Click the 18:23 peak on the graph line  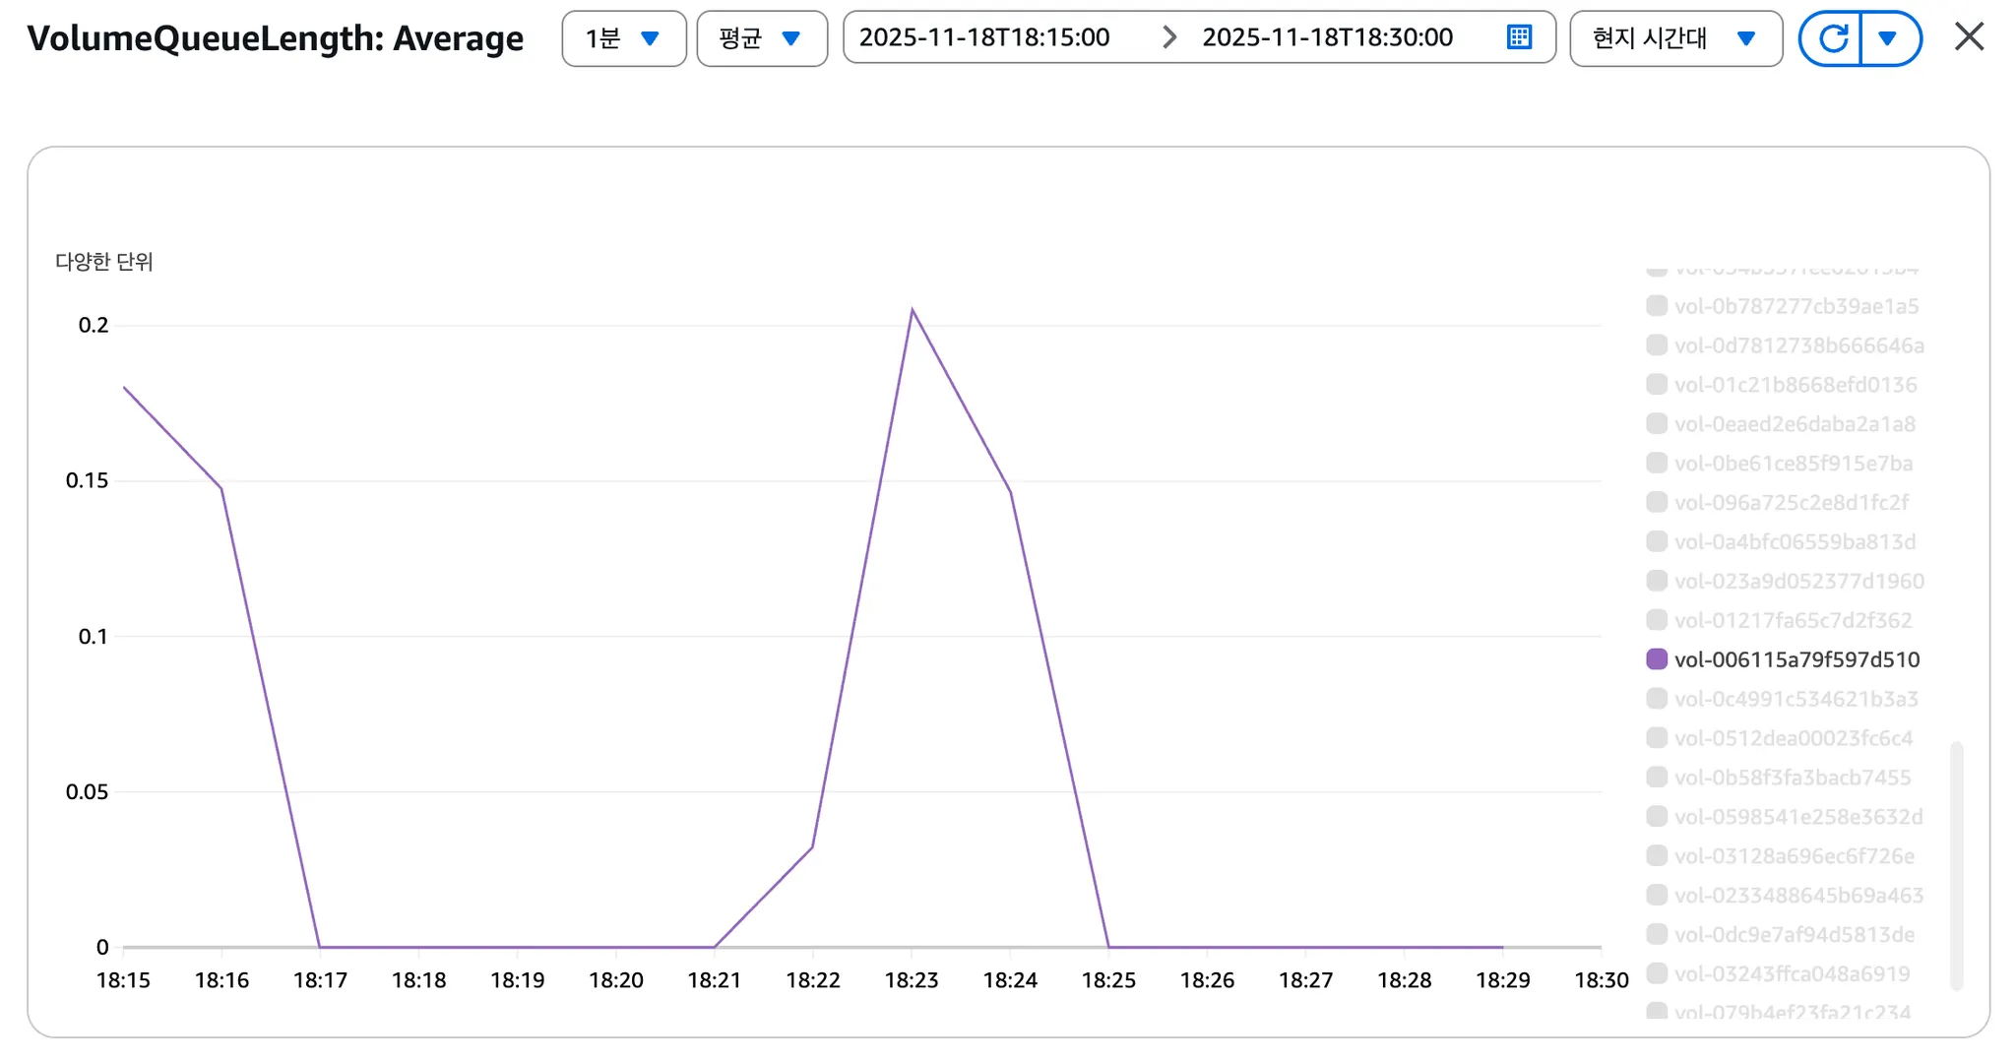pyautogui.click(x=913, y=310)
